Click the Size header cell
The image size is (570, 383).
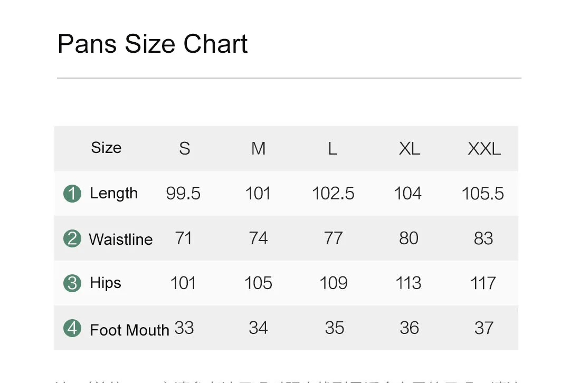106,148
